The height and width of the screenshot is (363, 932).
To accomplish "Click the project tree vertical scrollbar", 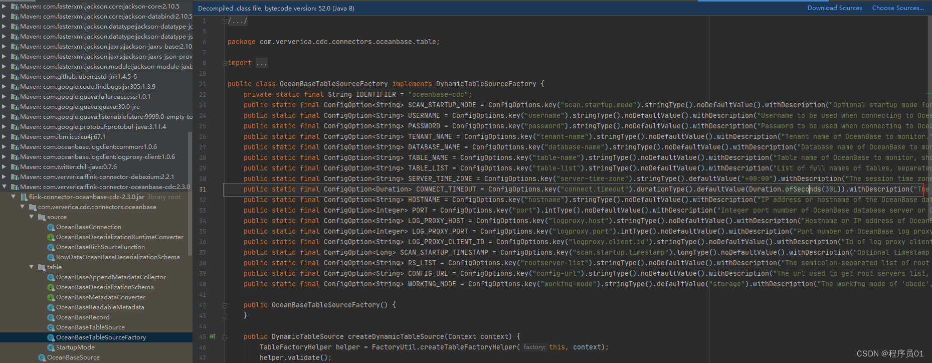I will coord(190,193).
